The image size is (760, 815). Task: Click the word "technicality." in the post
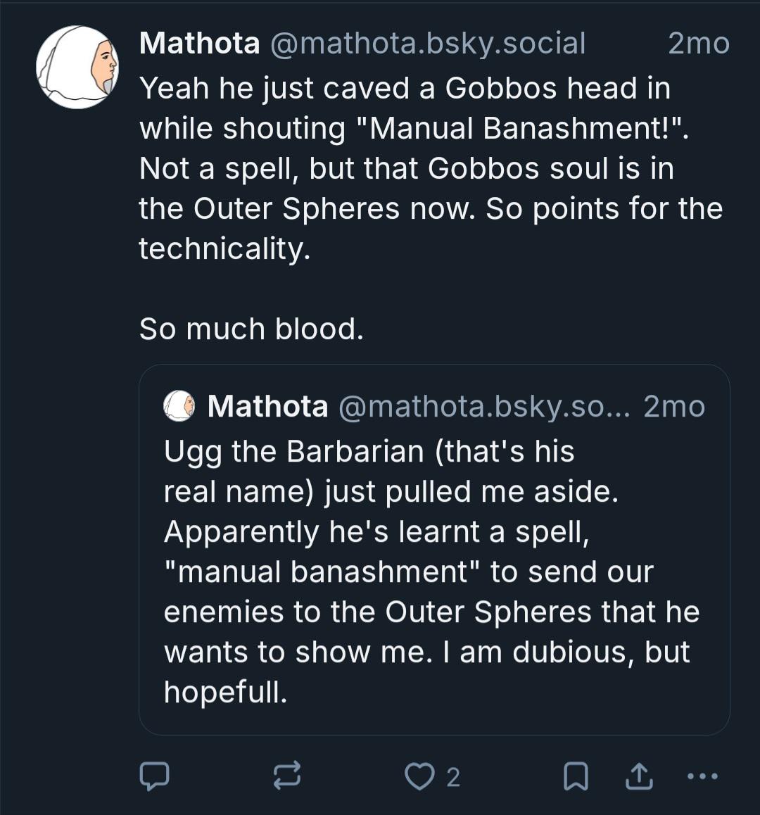(224, 248)
